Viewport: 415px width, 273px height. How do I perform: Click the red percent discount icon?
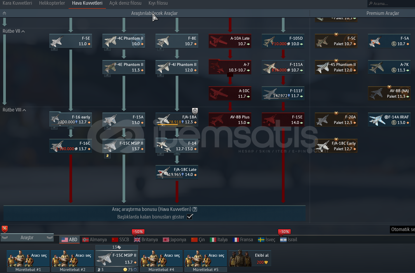pyautogui.click(x=4, y=229)
